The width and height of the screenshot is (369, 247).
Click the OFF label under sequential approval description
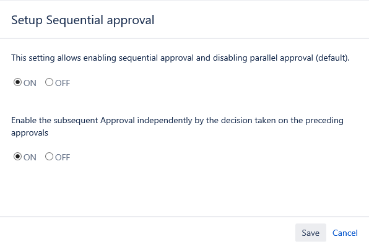pyautogui.click(x=63, y=83)
